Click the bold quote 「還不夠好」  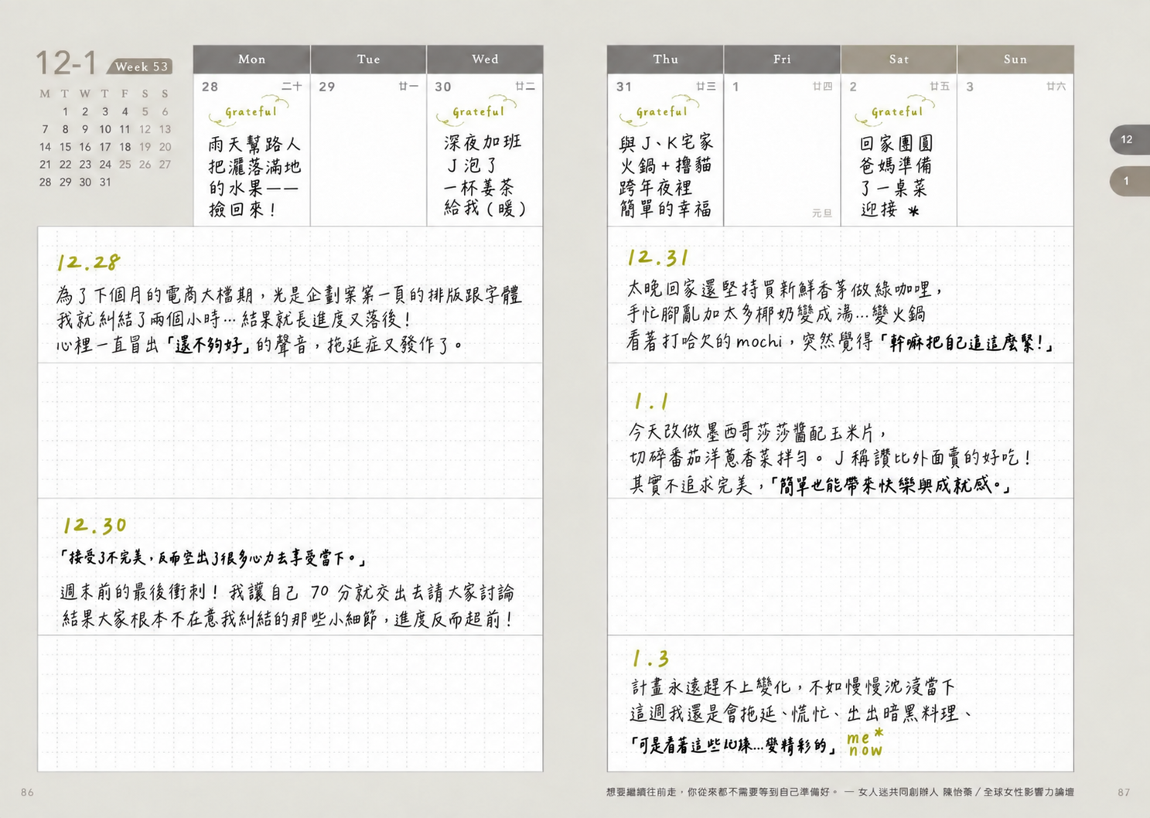(208, 344)
